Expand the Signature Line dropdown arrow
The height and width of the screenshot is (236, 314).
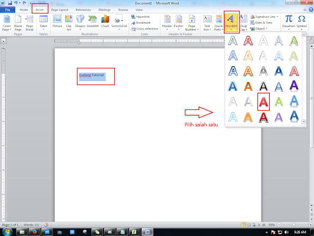point(278,17)
